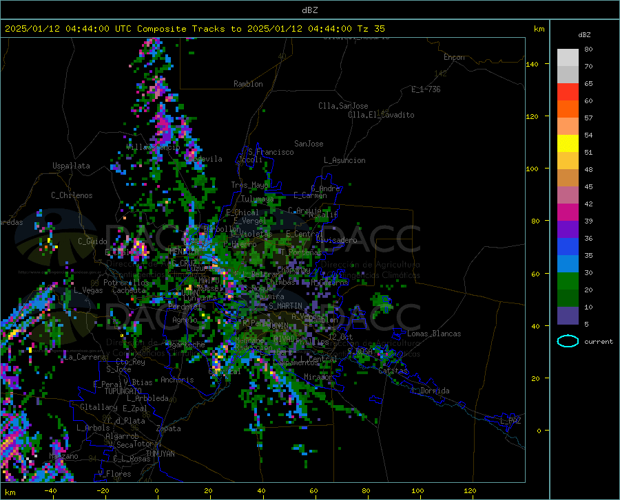
Task: Click the 'SanJose' place label
Action: coord(309,144)
